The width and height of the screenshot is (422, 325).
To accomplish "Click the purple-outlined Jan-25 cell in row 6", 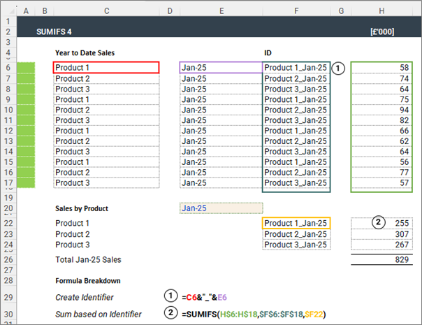I will tap(221, 68).
